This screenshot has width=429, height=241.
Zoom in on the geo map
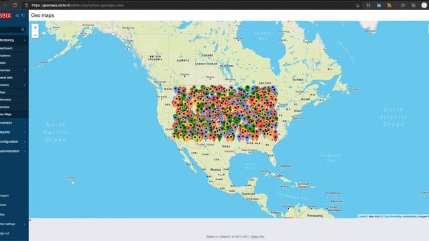(35, 27)
